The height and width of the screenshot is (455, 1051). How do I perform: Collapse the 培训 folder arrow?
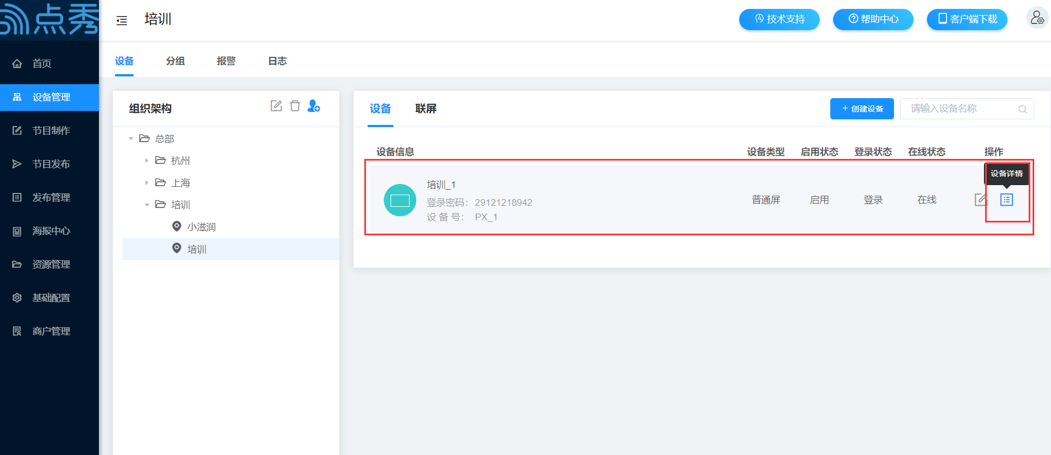(147, 205)
